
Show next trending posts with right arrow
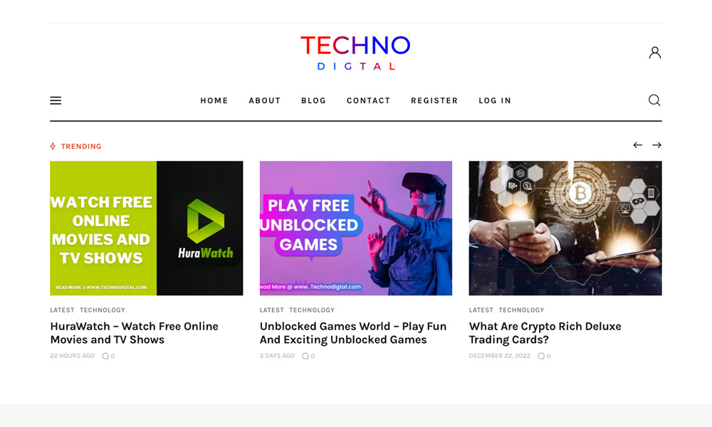[x=656, y=145]
